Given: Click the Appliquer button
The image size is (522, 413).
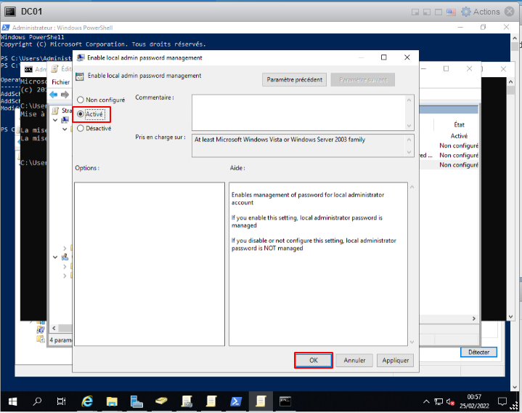Looking at the screenshot, I should click(396, 360).
